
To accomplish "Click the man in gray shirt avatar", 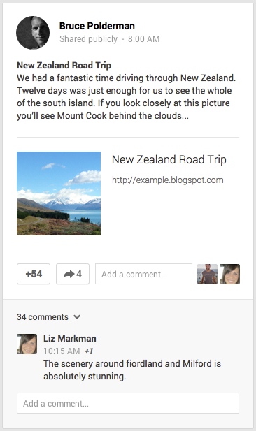I will tap(207, 274).
